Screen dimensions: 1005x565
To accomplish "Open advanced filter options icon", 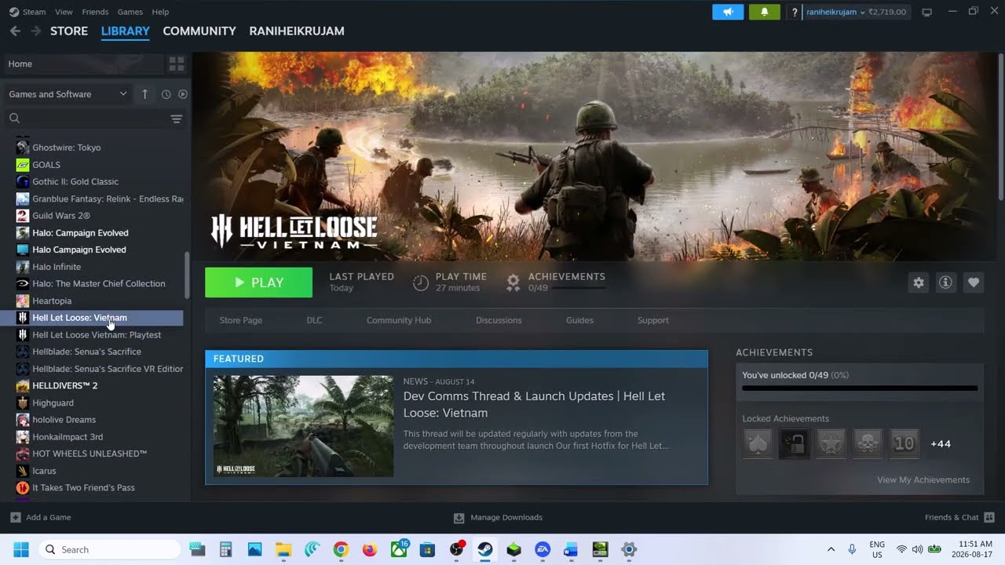I will (177, 118).
